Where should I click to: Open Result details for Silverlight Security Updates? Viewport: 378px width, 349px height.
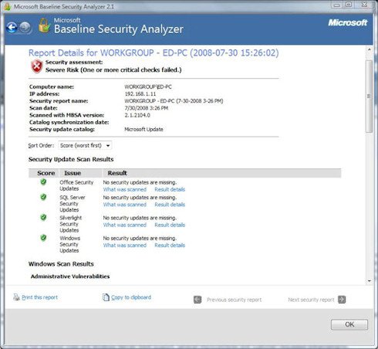(x=170, y=225)
